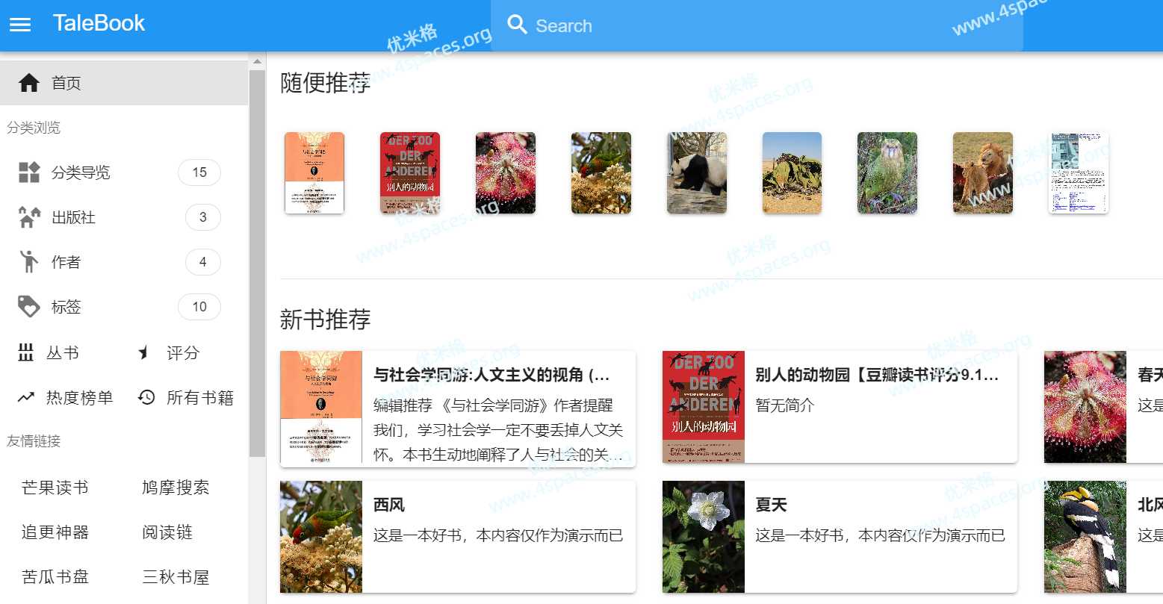Visit the 苦瓜书盘 link

55,577
